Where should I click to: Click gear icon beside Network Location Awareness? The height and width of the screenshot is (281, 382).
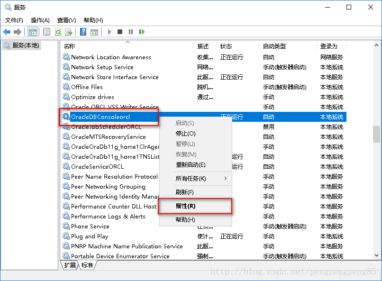point(66,57)
